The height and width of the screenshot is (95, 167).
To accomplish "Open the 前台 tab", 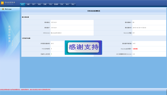I will point(67,4).
